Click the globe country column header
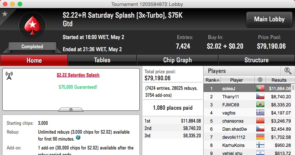295x155 pixels. (260, 80)
